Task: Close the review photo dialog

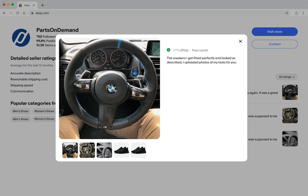Action: pos(240,41)
